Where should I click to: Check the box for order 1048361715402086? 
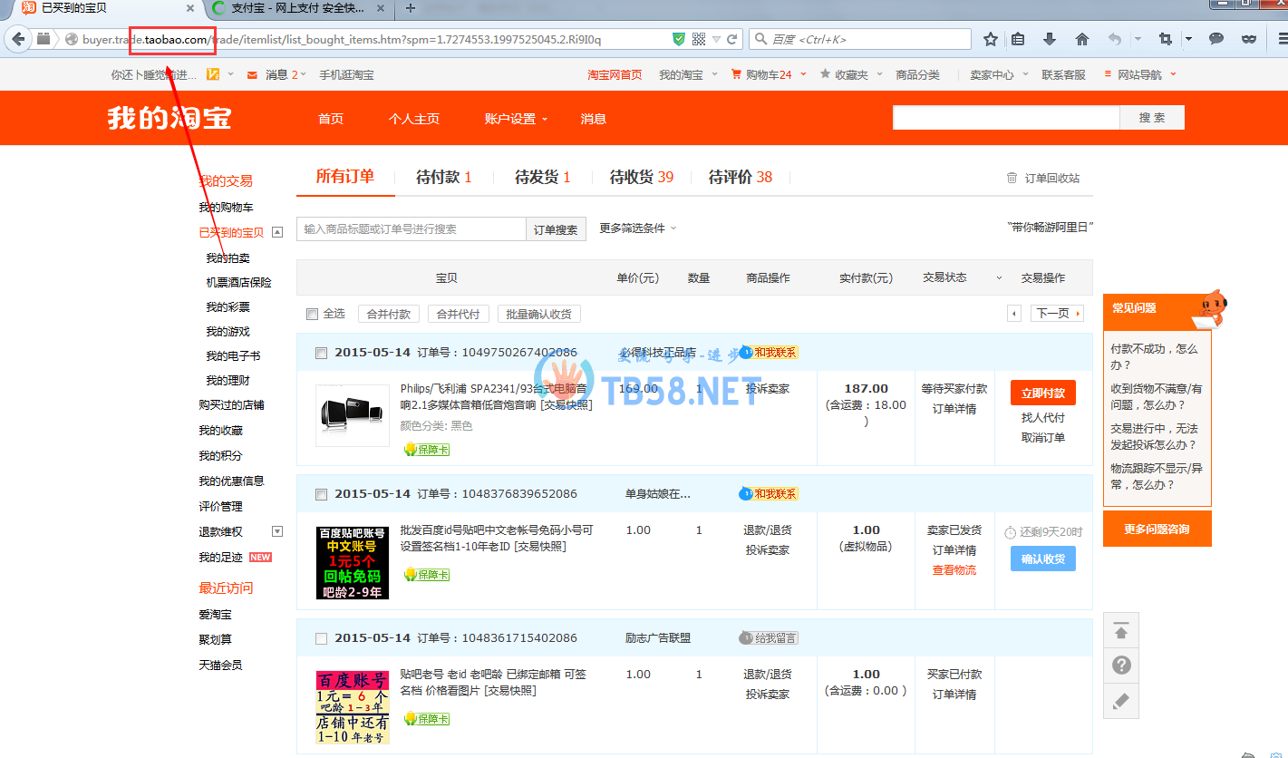coord(321,638)
